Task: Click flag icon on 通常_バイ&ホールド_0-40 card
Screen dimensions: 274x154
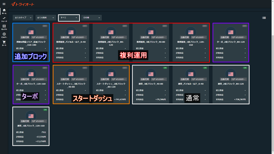Action: [x=191, y=74]
